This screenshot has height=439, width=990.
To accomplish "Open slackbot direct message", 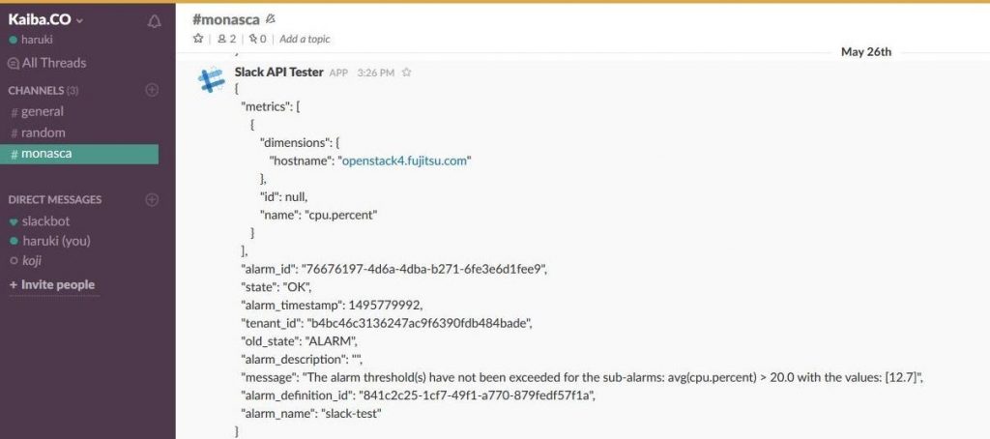I will pyautogui.click(x=41, y=221).
